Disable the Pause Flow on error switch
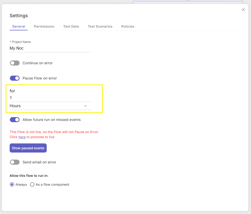This screenshot has width=251, height=214. (15, 78)
